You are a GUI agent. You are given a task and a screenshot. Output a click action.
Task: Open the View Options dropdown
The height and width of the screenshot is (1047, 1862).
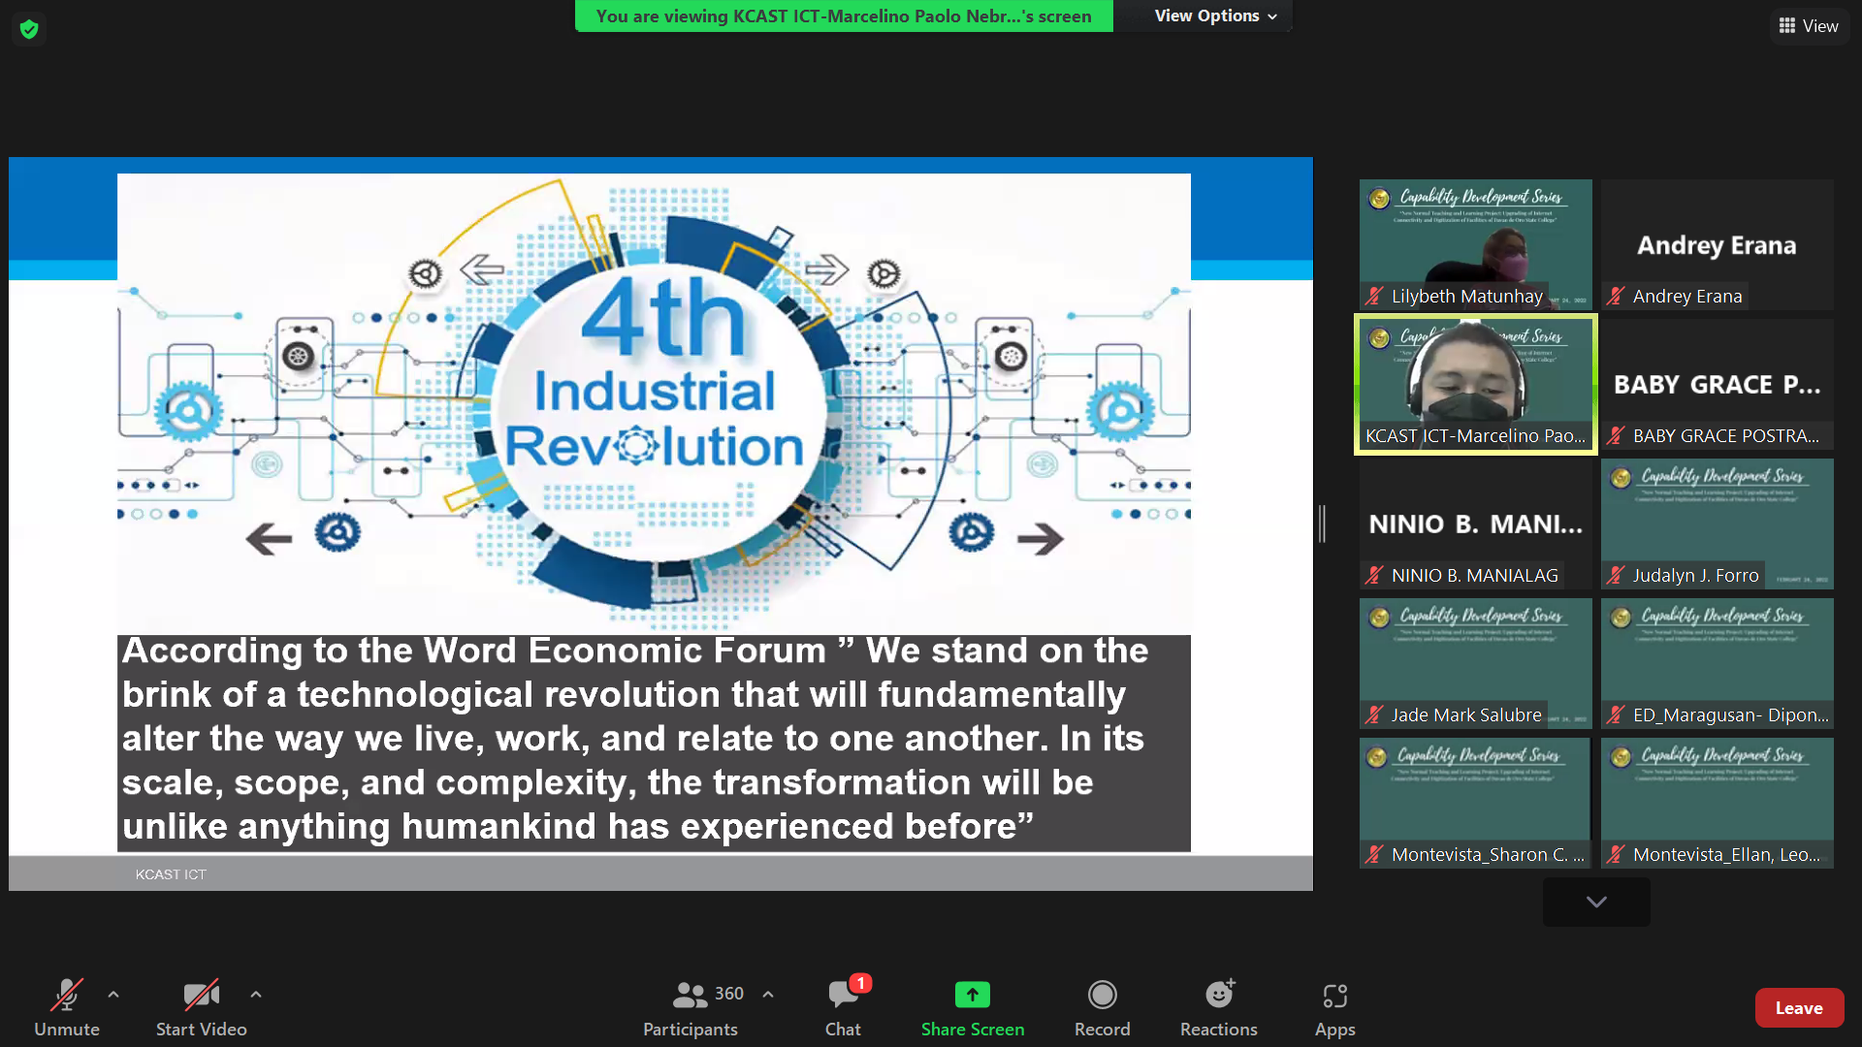1215,16
